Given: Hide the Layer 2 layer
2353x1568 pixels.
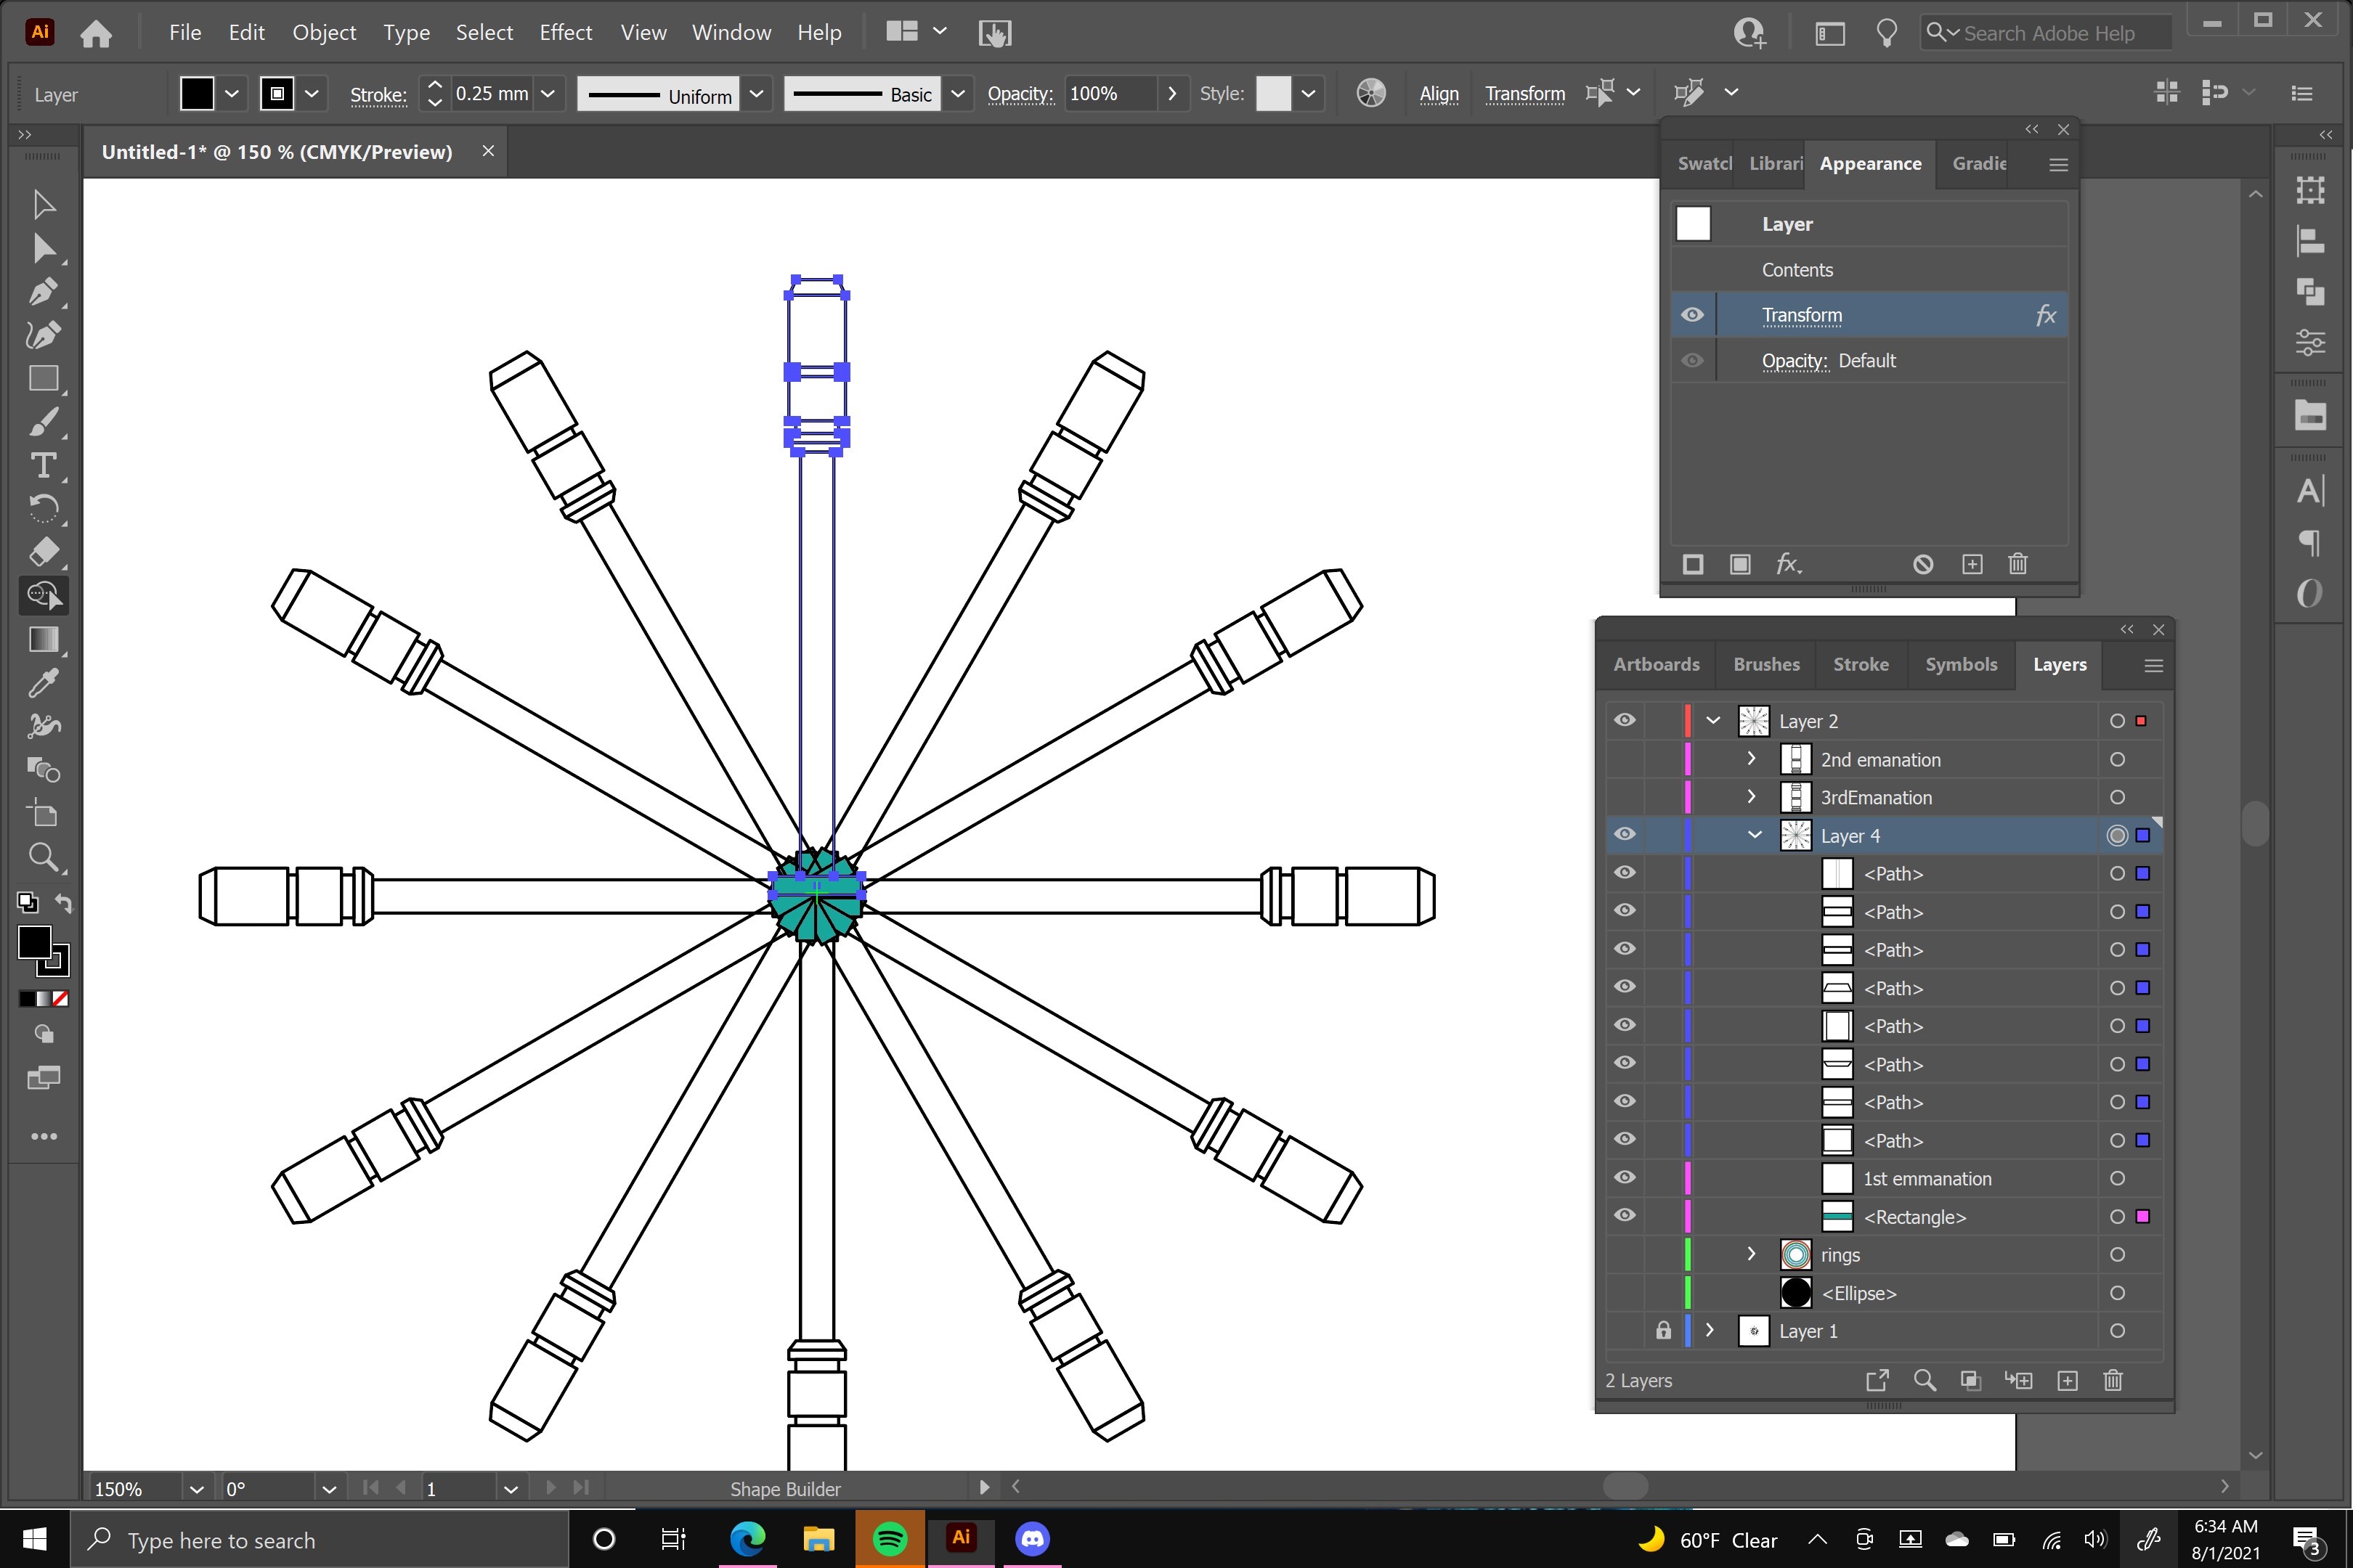Looking at the screenshot, I should click(x=1625, y=720).
